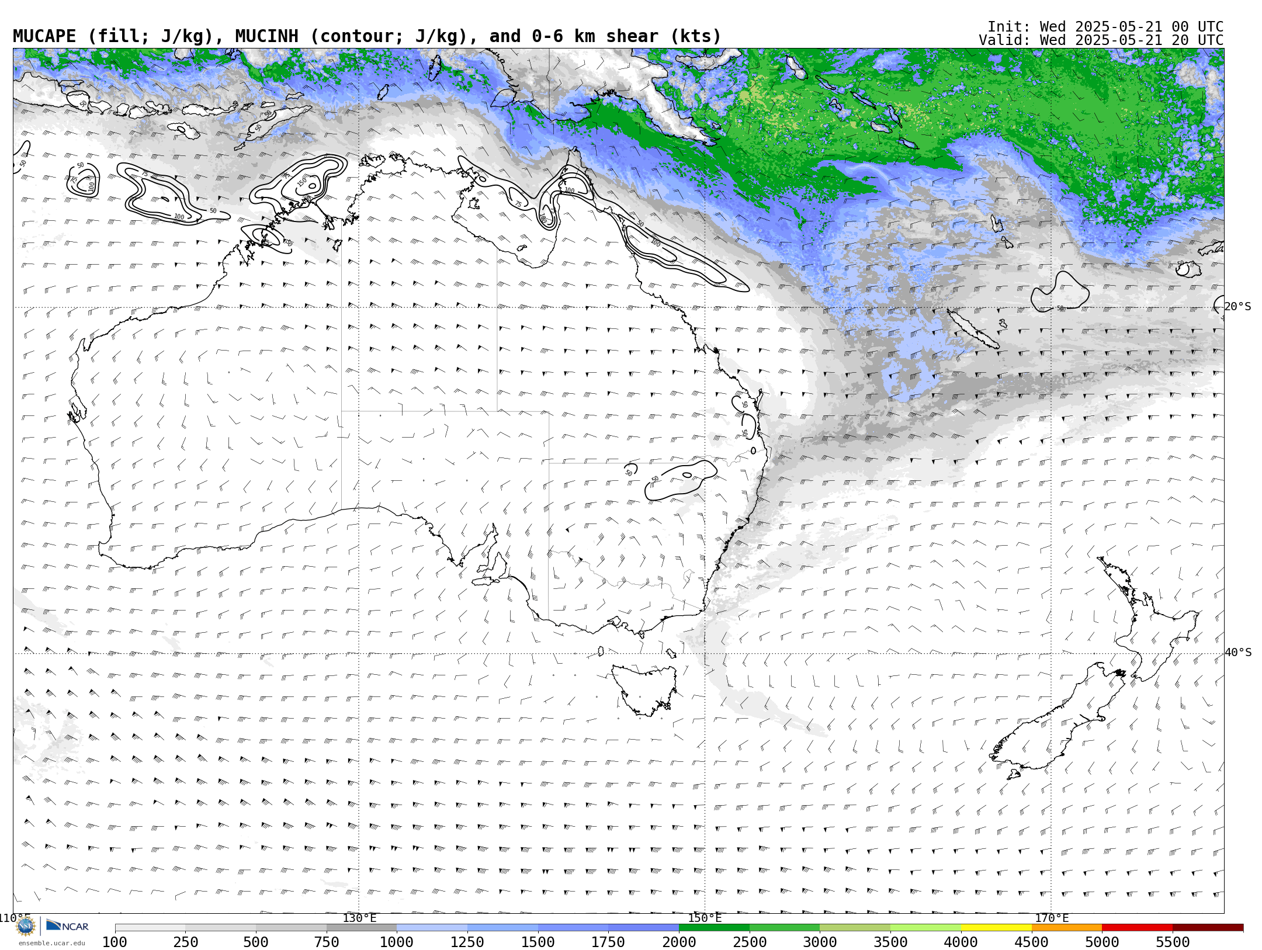Image resolution: width=1262 pixels, height=950 pixels.
Task: Pick the lightest gray 100–250 colorbar swatch
Action: (150, 928)
